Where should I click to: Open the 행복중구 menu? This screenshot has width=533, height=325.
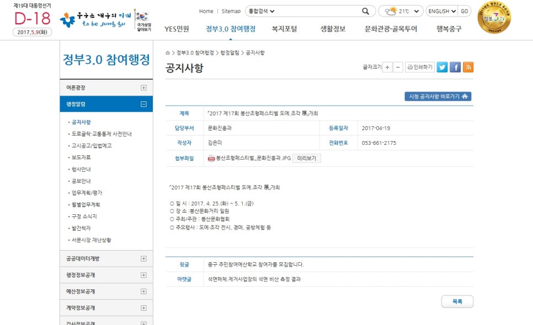(449, 29)
